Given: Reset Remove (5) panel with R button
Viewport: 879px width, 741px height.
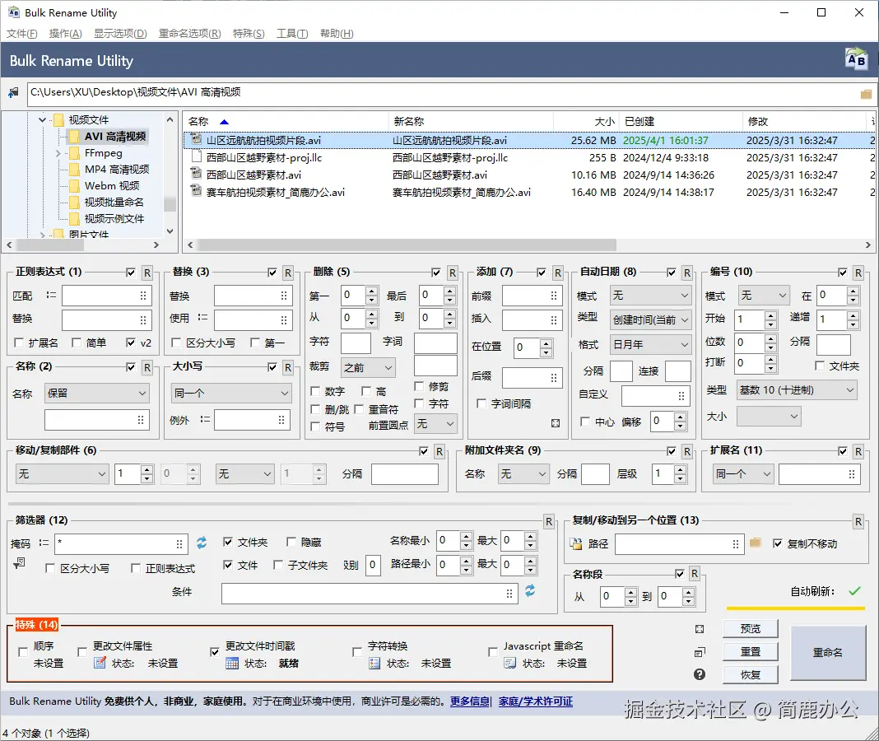Looking at the screenshot, I should click(453, 273).
